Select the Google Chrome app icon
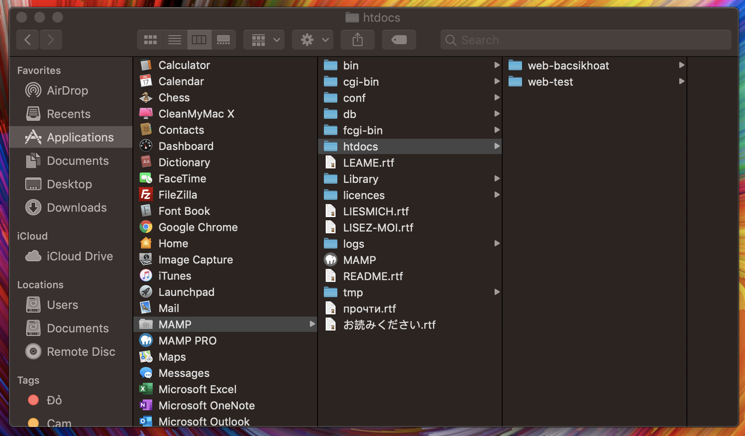Image resolution: width=745 pixels, height=436 pixels. pos(146,227)
